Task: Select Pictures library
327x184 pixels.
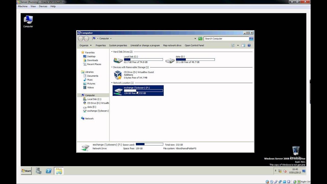Action: 89,84
